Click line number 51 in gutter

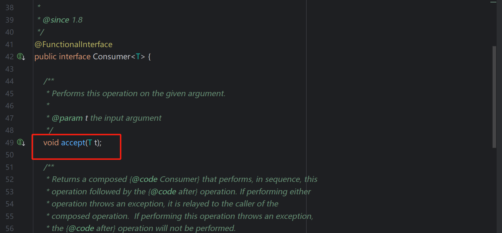point(9,167)
